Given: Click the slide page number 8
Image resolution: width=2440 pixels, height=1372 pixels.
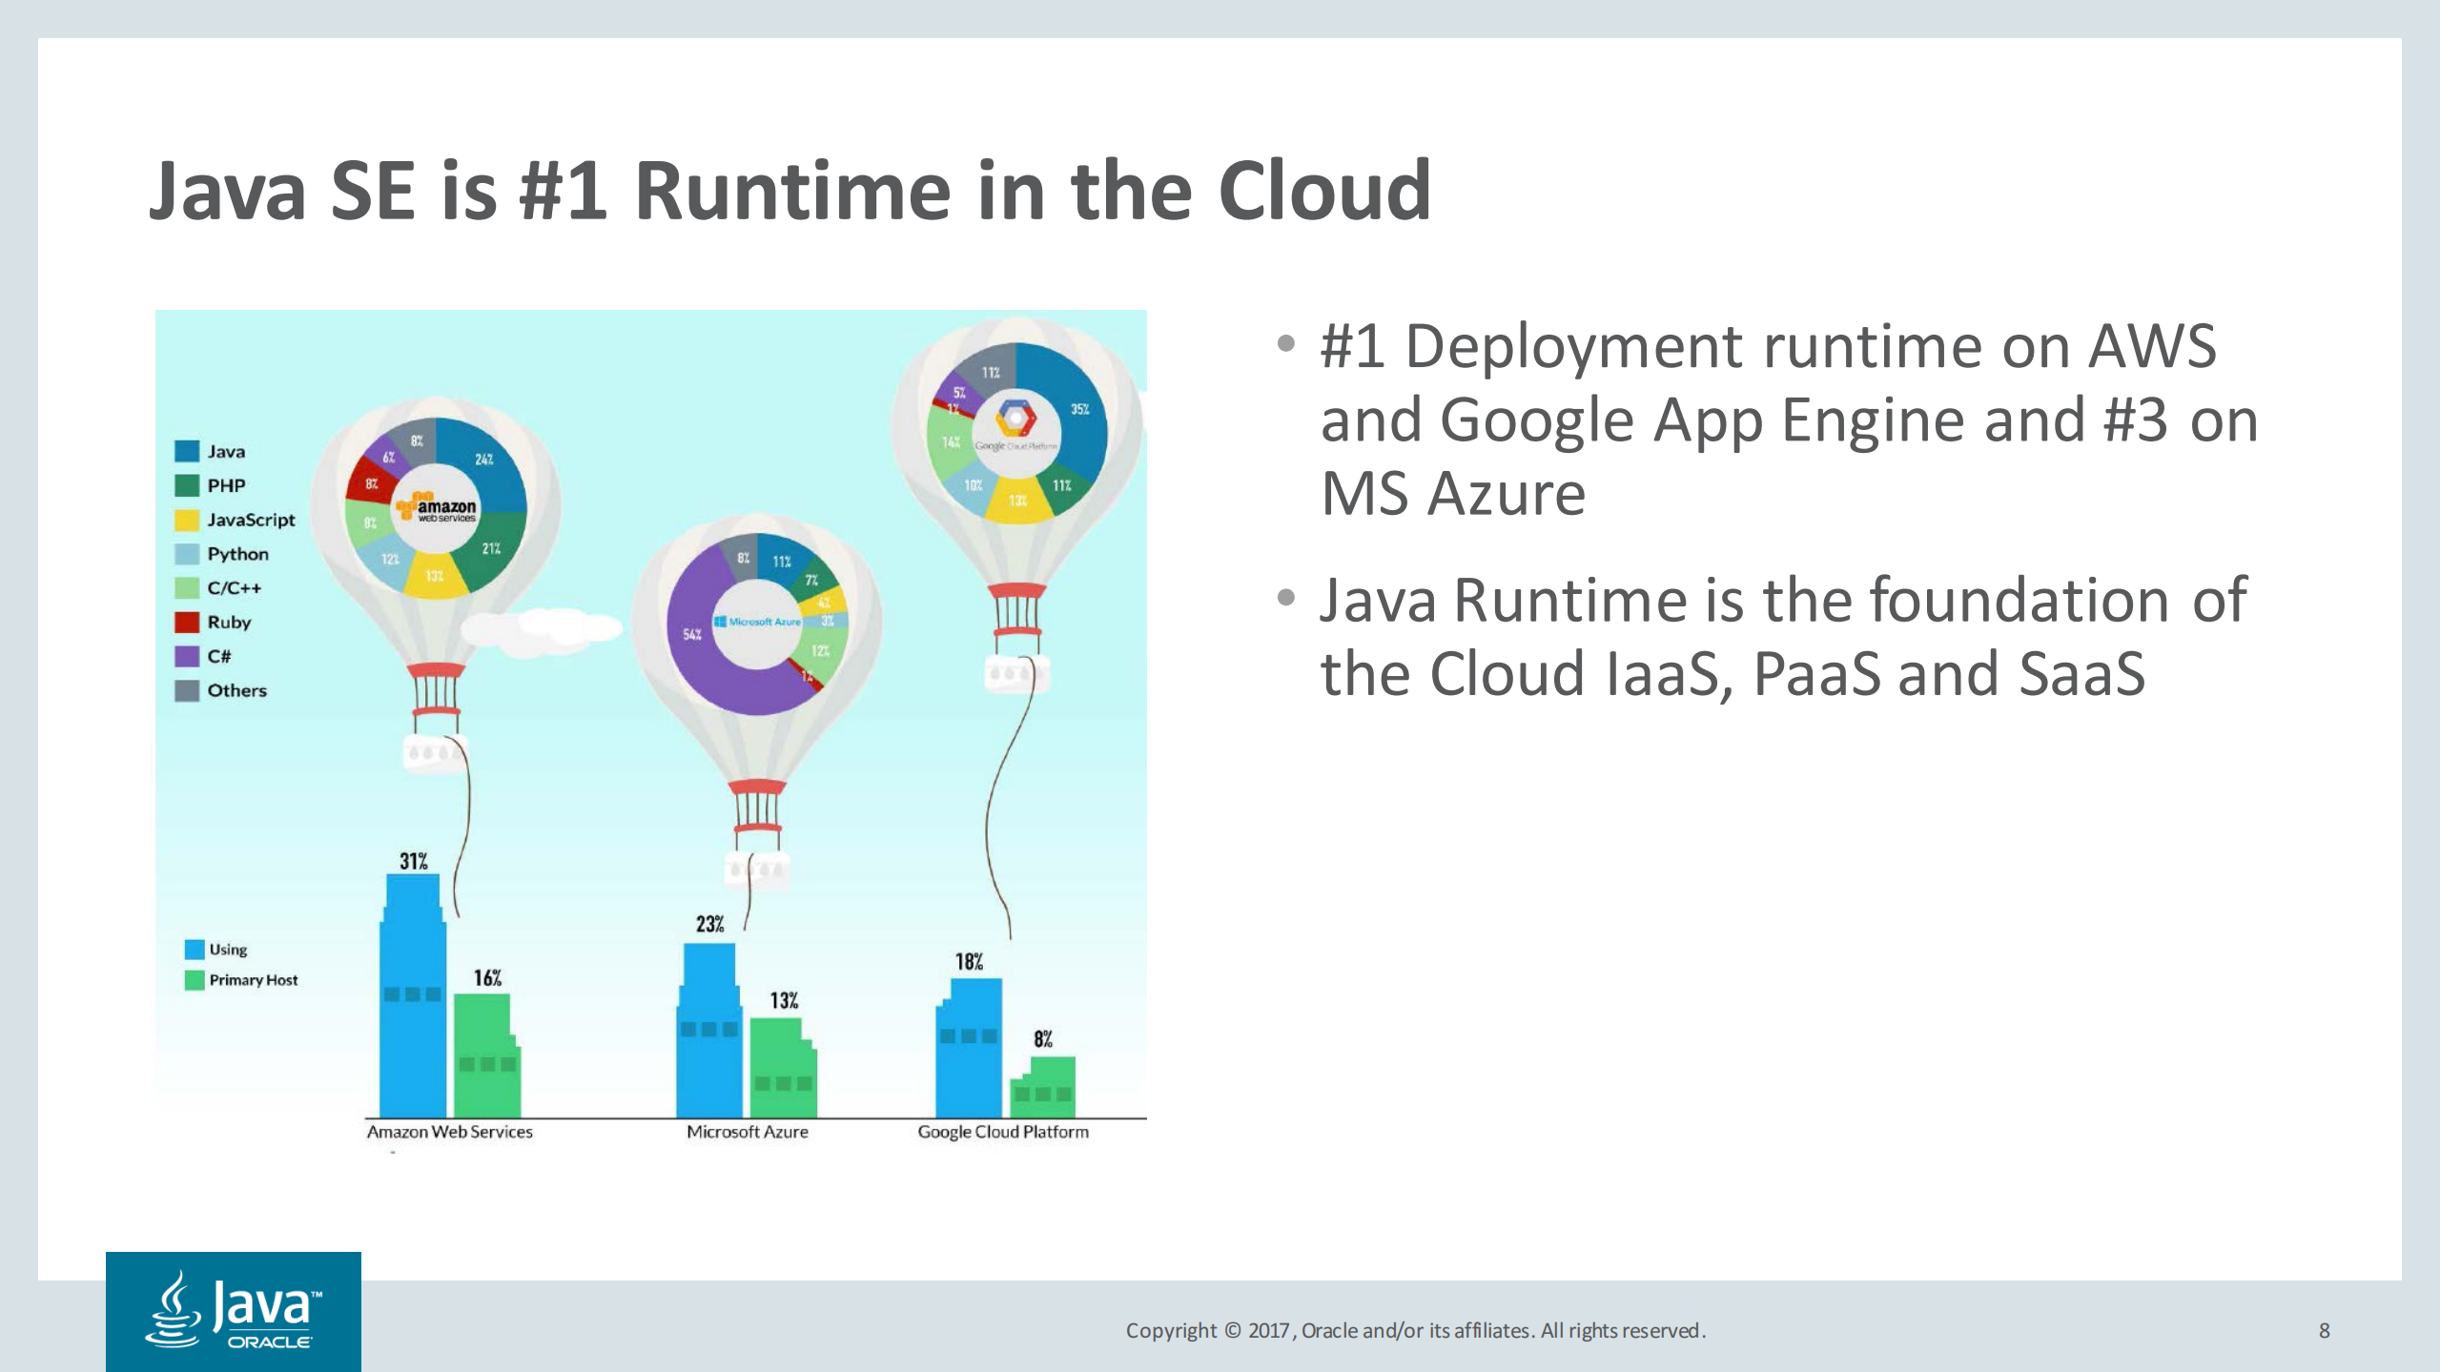Looking at the screenshot, I should pyautogui.click(x=2324, y=1330).
